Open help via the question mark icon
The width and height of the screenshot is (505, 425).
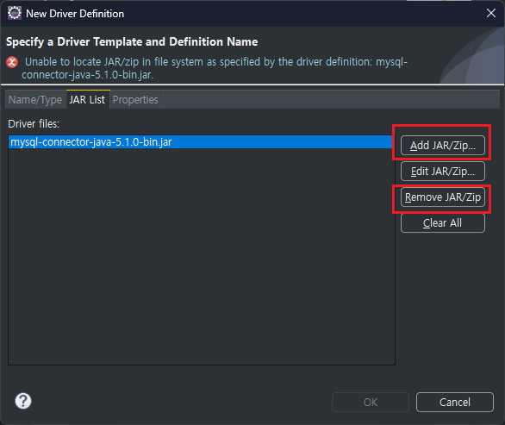click(23, 401)
